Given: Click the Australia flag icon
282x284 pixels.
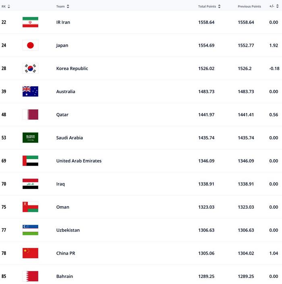Looking at the screenshot, I should coord(30,91).
